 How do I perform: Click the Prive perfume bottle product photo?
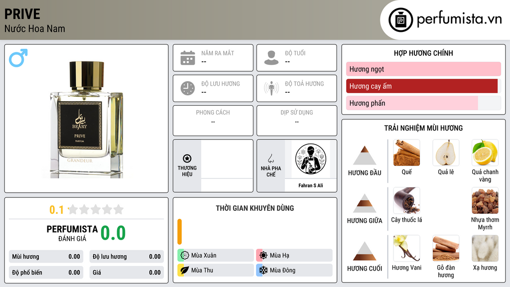pos(86,120)
